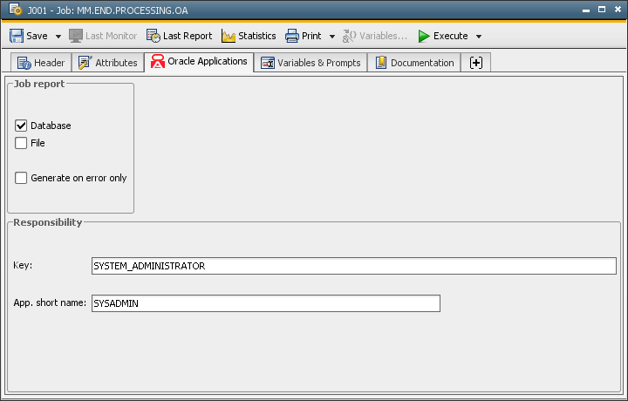Open the Last Report icon
This screenshot has width=628, height=401.
(x=154, y=36)
